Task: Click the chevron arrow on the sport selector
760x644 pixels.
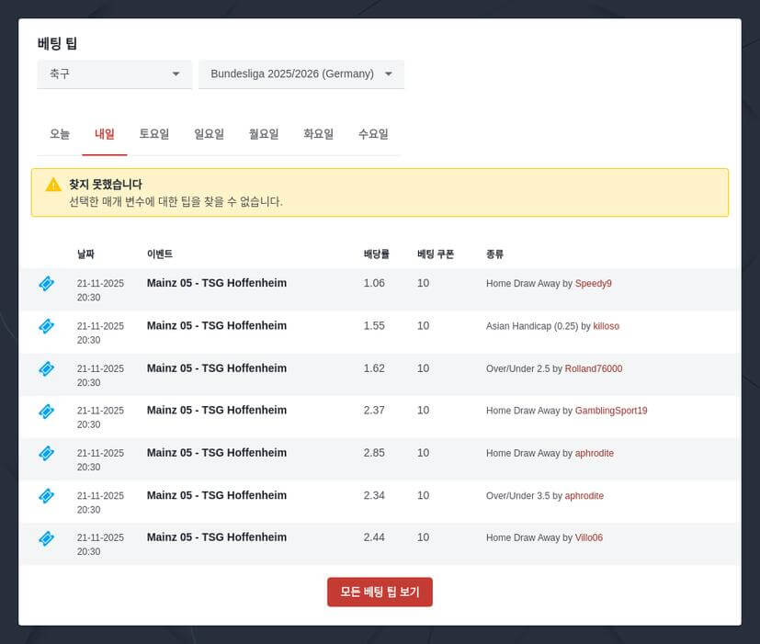Action: pos(177,74)
